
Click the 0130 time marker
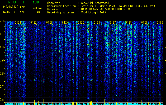click(160, 23)
